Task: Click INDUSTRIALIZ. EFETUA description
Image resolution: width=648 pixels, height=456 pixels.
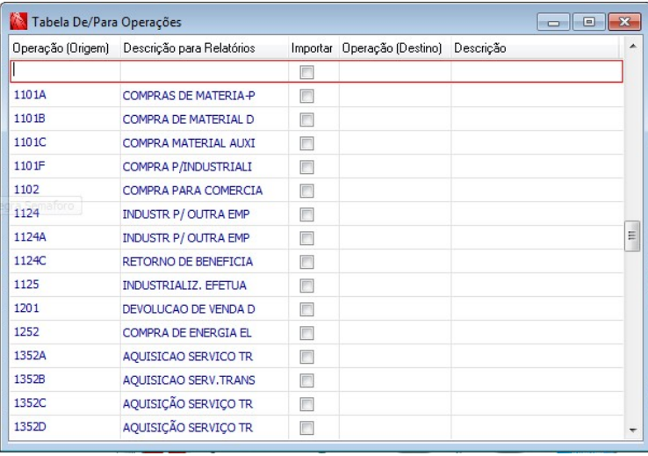Action: click(184, 286)
